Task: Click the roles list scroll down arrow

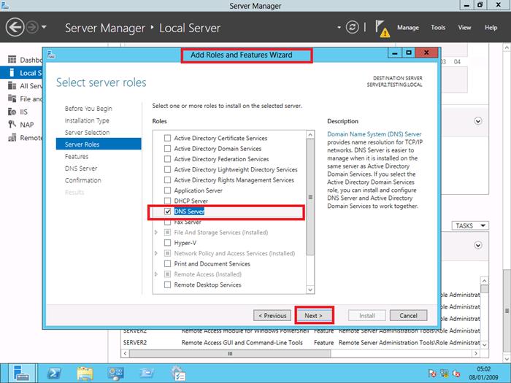Action: tap(310, 290)
